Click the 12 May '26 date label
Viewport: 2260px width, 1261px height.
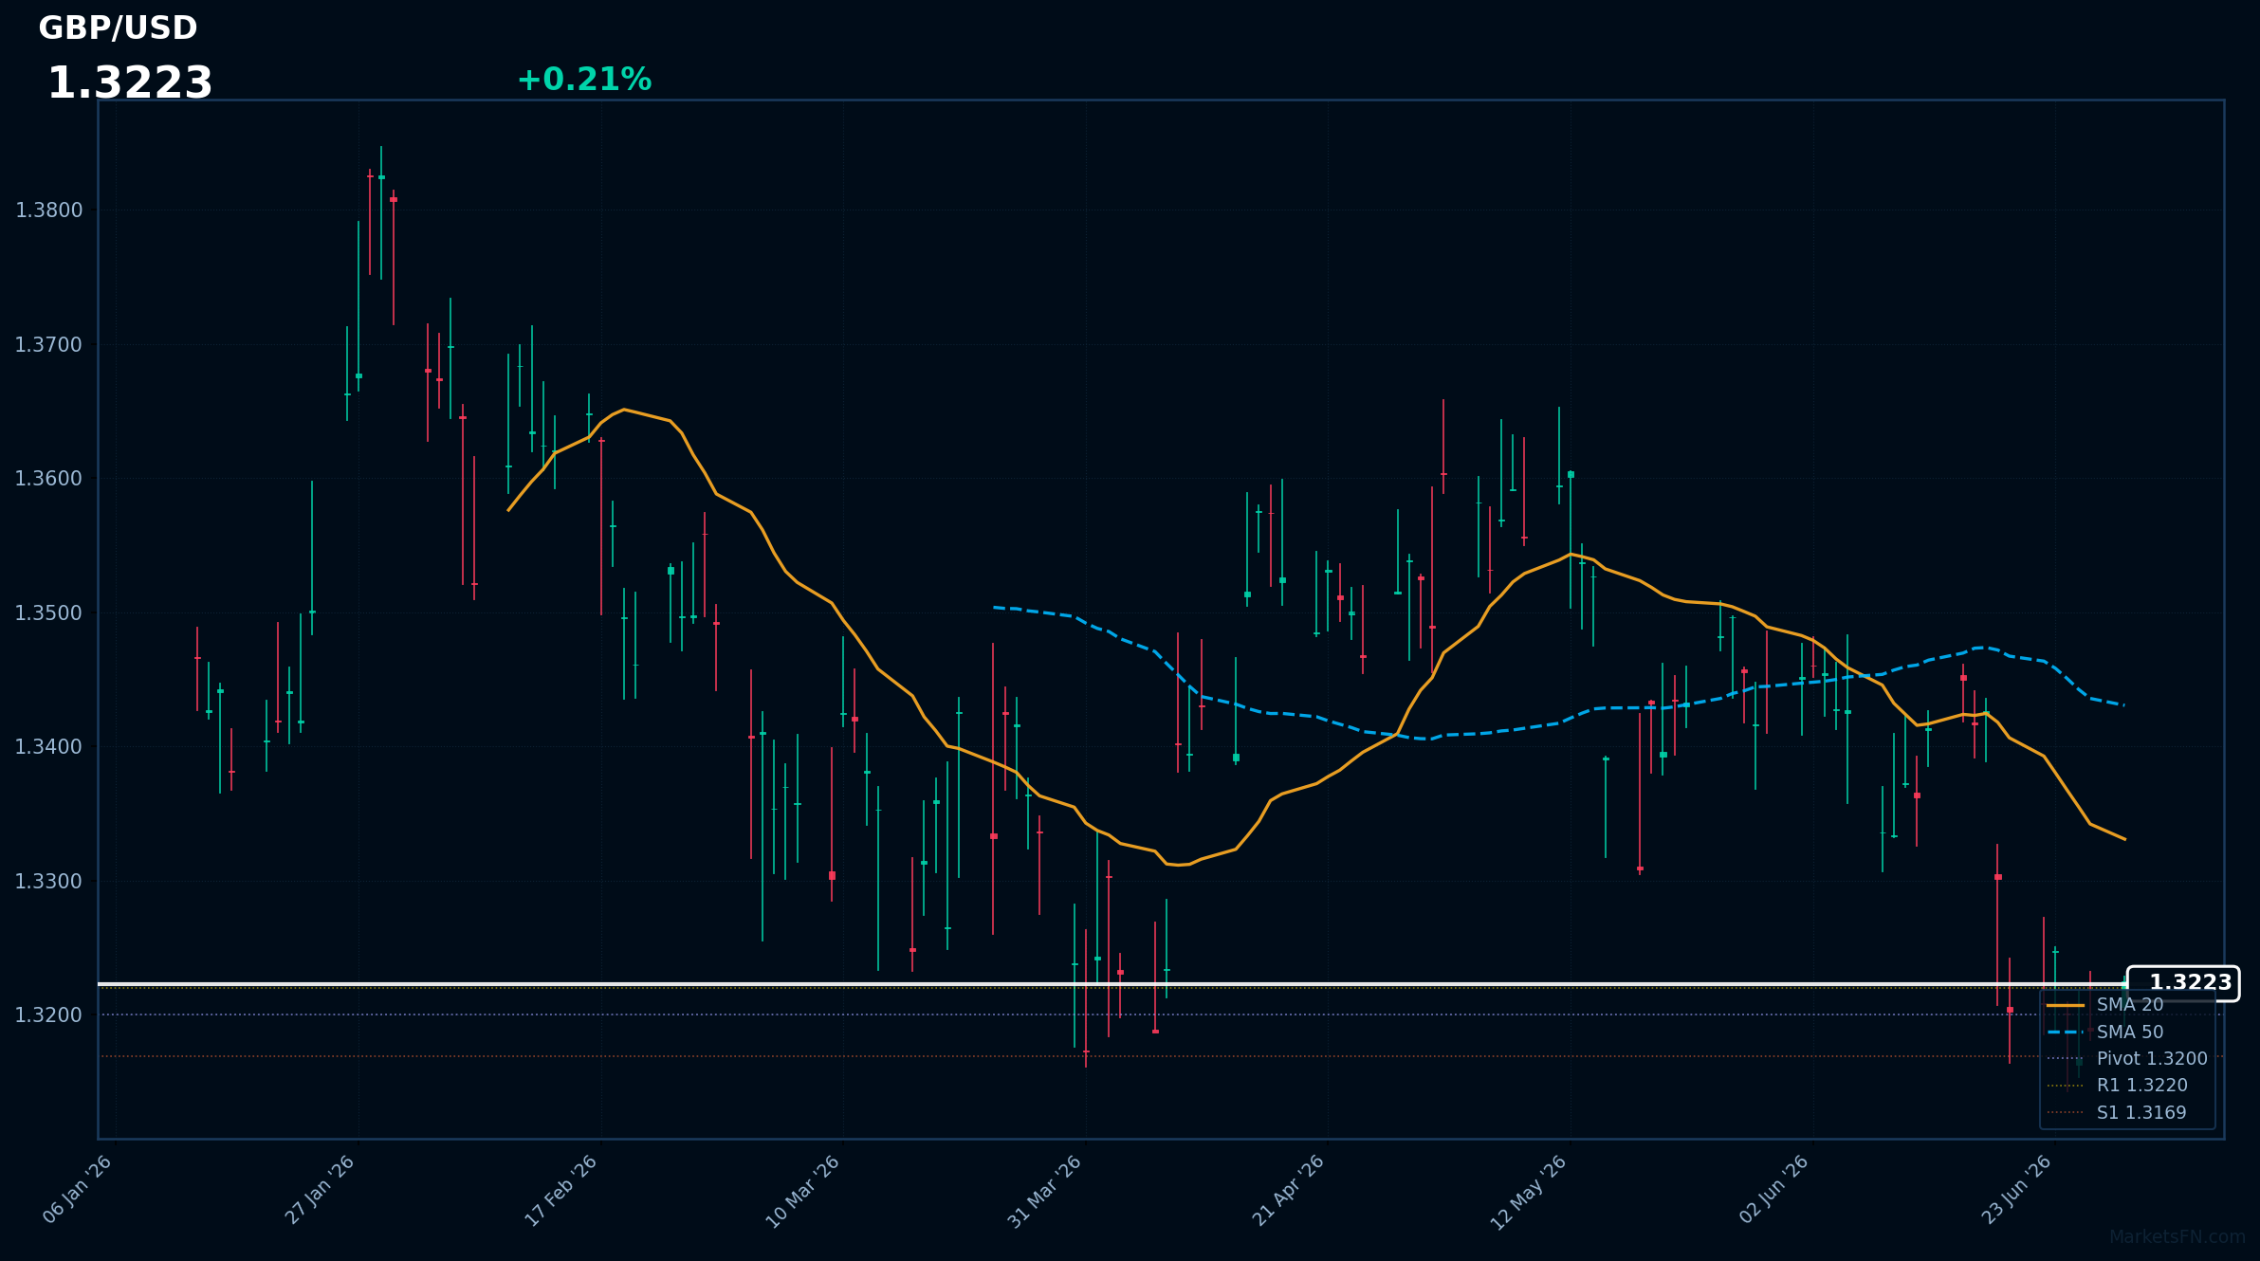1529,1191
